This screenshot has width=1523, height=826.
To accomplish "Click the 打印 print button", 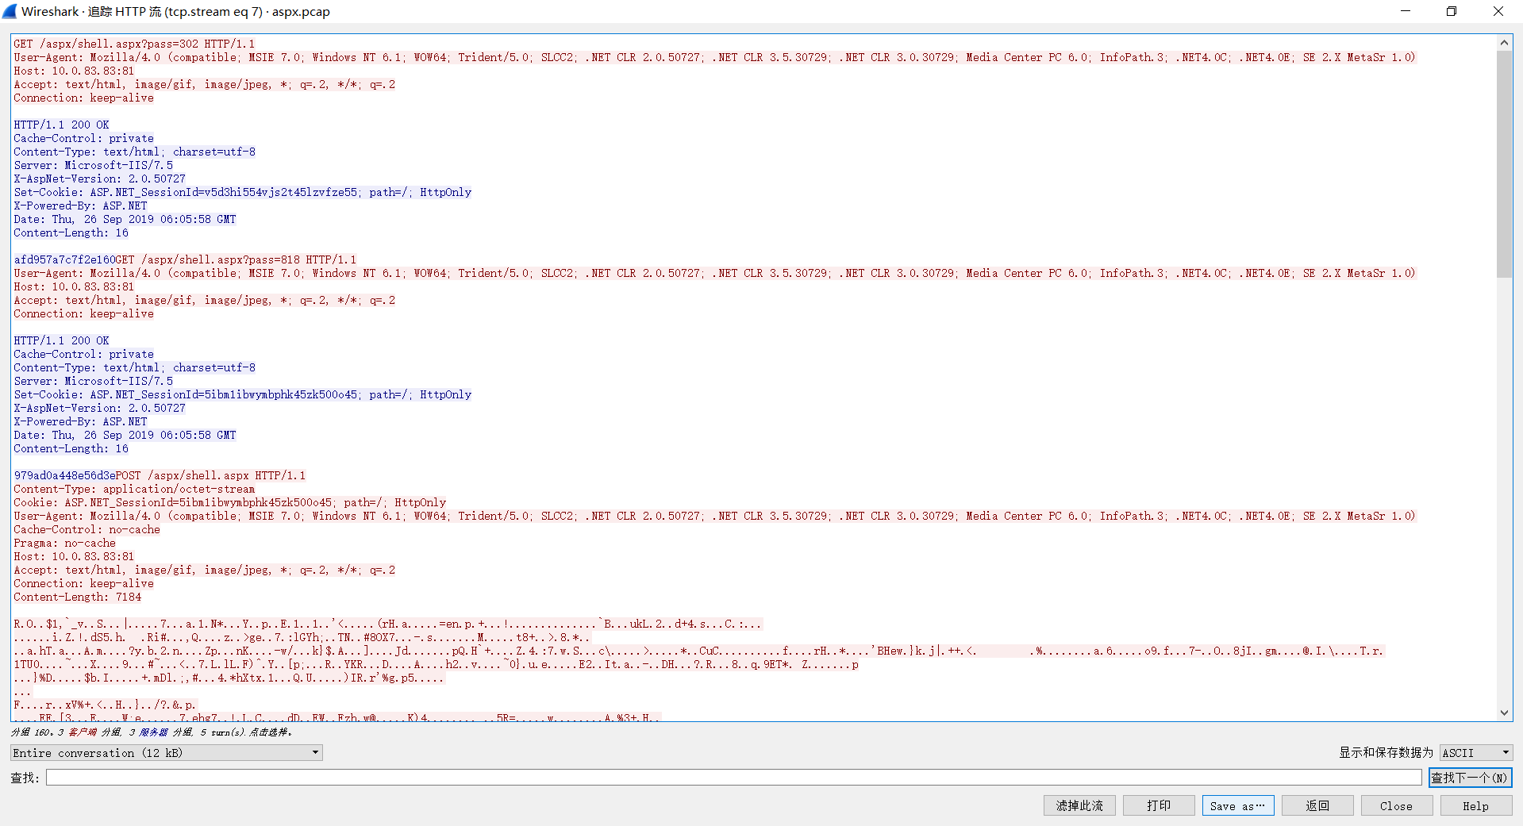I will click(x=1159, y=805).
